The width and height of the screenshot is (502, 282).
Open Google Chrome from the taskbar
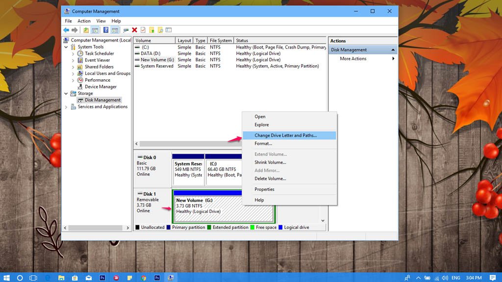[144, 278]
